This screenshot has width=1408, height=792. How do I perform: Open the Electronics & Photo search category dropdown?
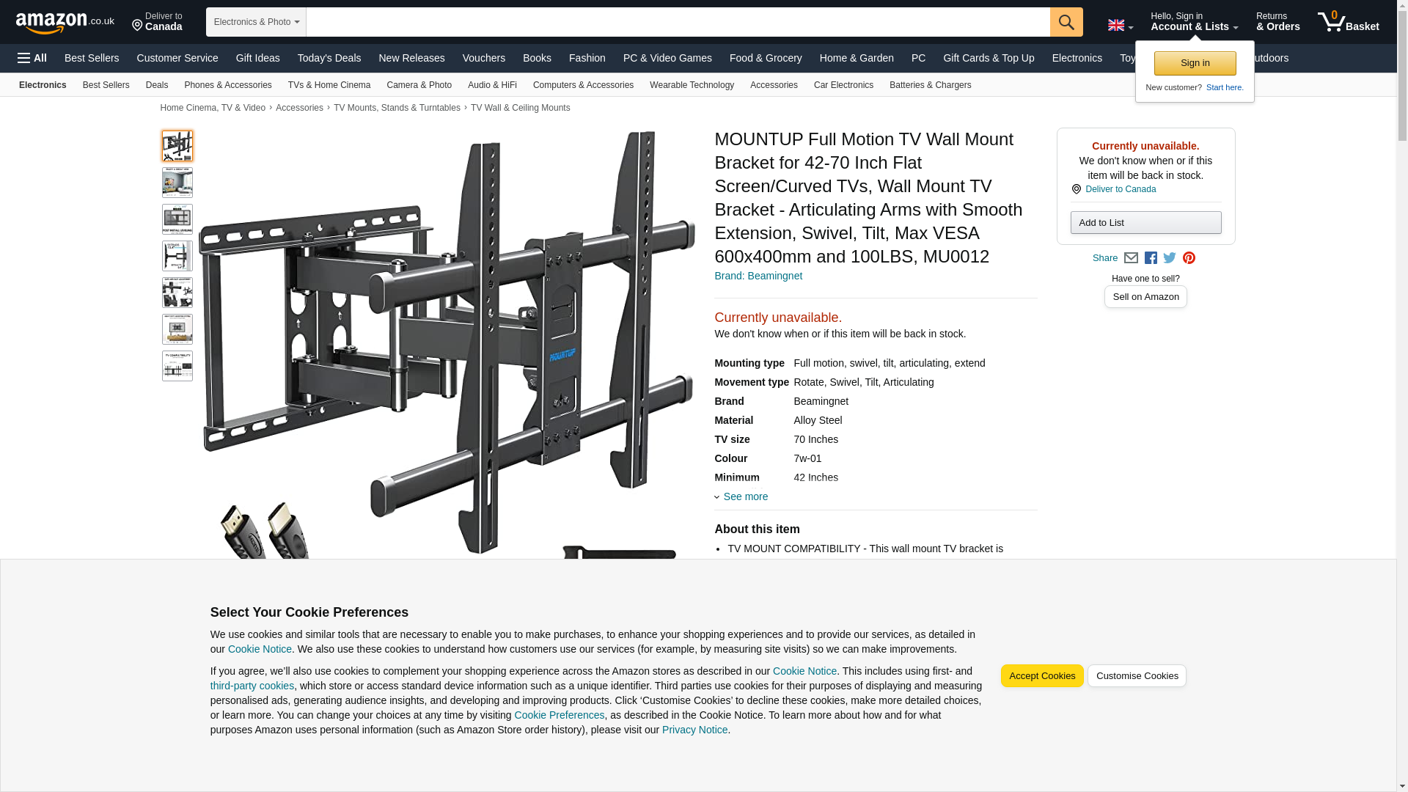click(x=256, y=22)
